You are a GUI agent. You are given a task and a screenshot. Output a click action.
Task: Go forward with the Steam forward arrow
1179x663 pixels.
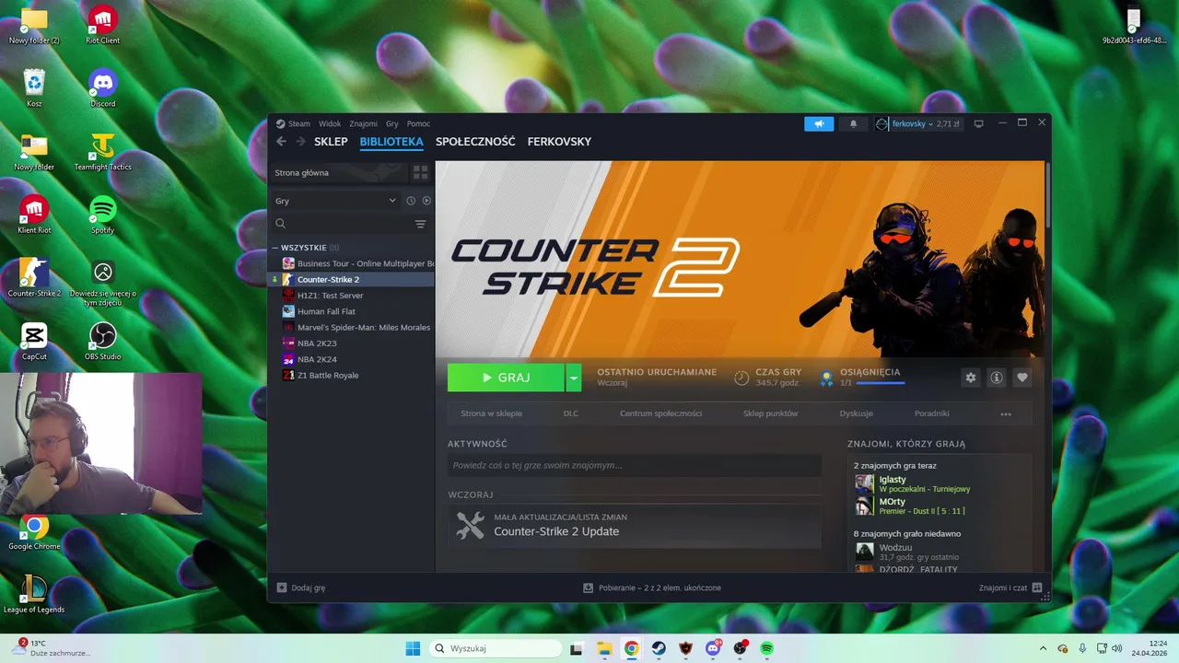pos(300,141)
